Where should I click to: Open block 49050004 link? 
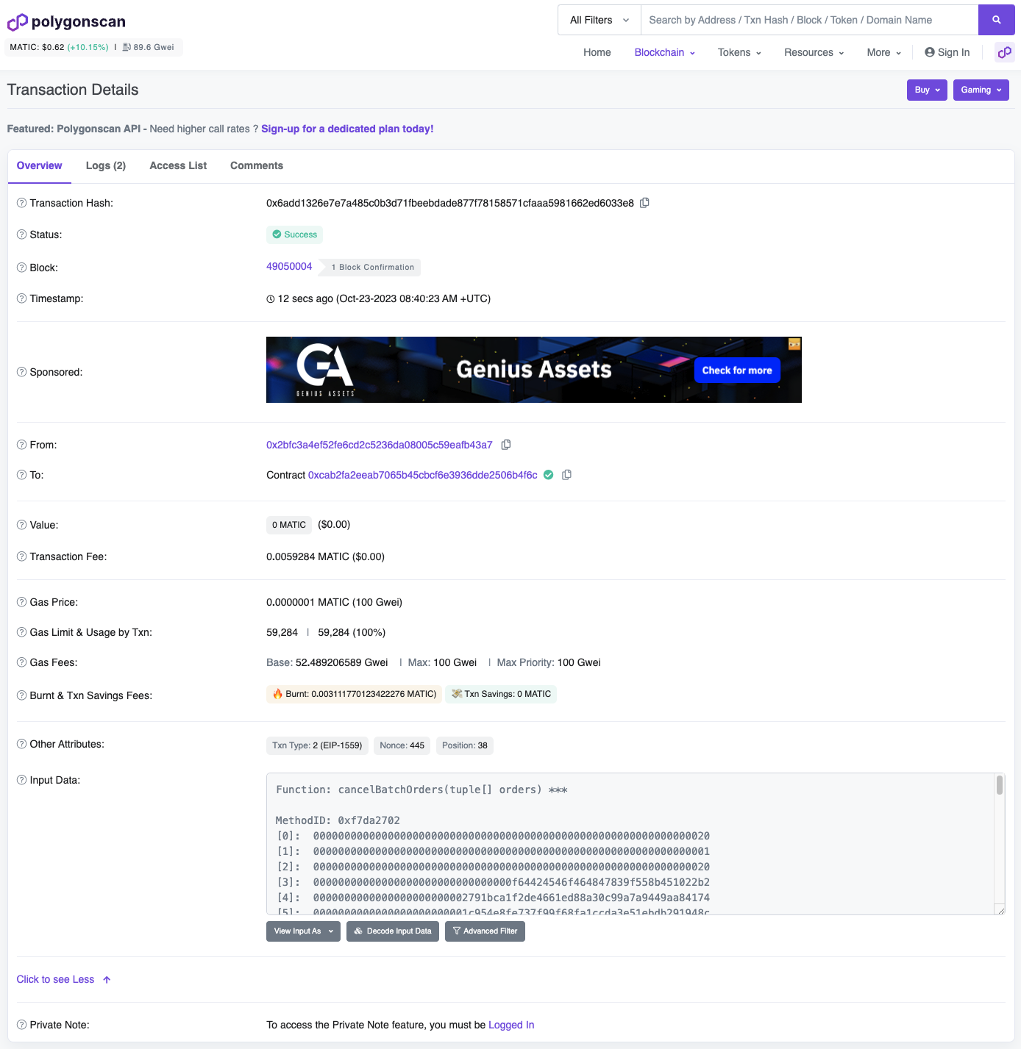pos(289,266)
